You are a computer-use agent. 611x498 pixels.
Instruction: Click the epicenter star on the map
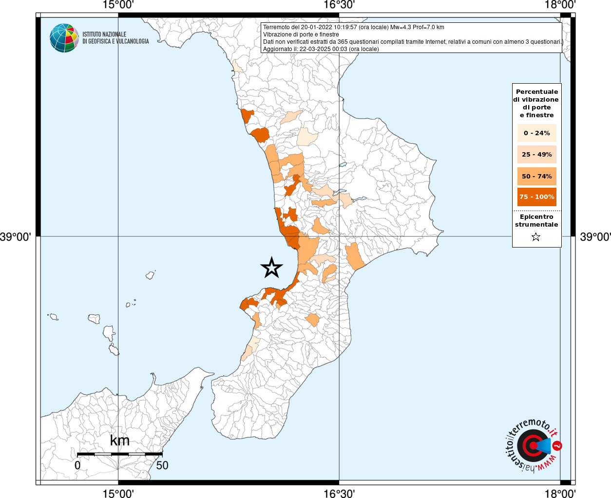tap(271, 267)
